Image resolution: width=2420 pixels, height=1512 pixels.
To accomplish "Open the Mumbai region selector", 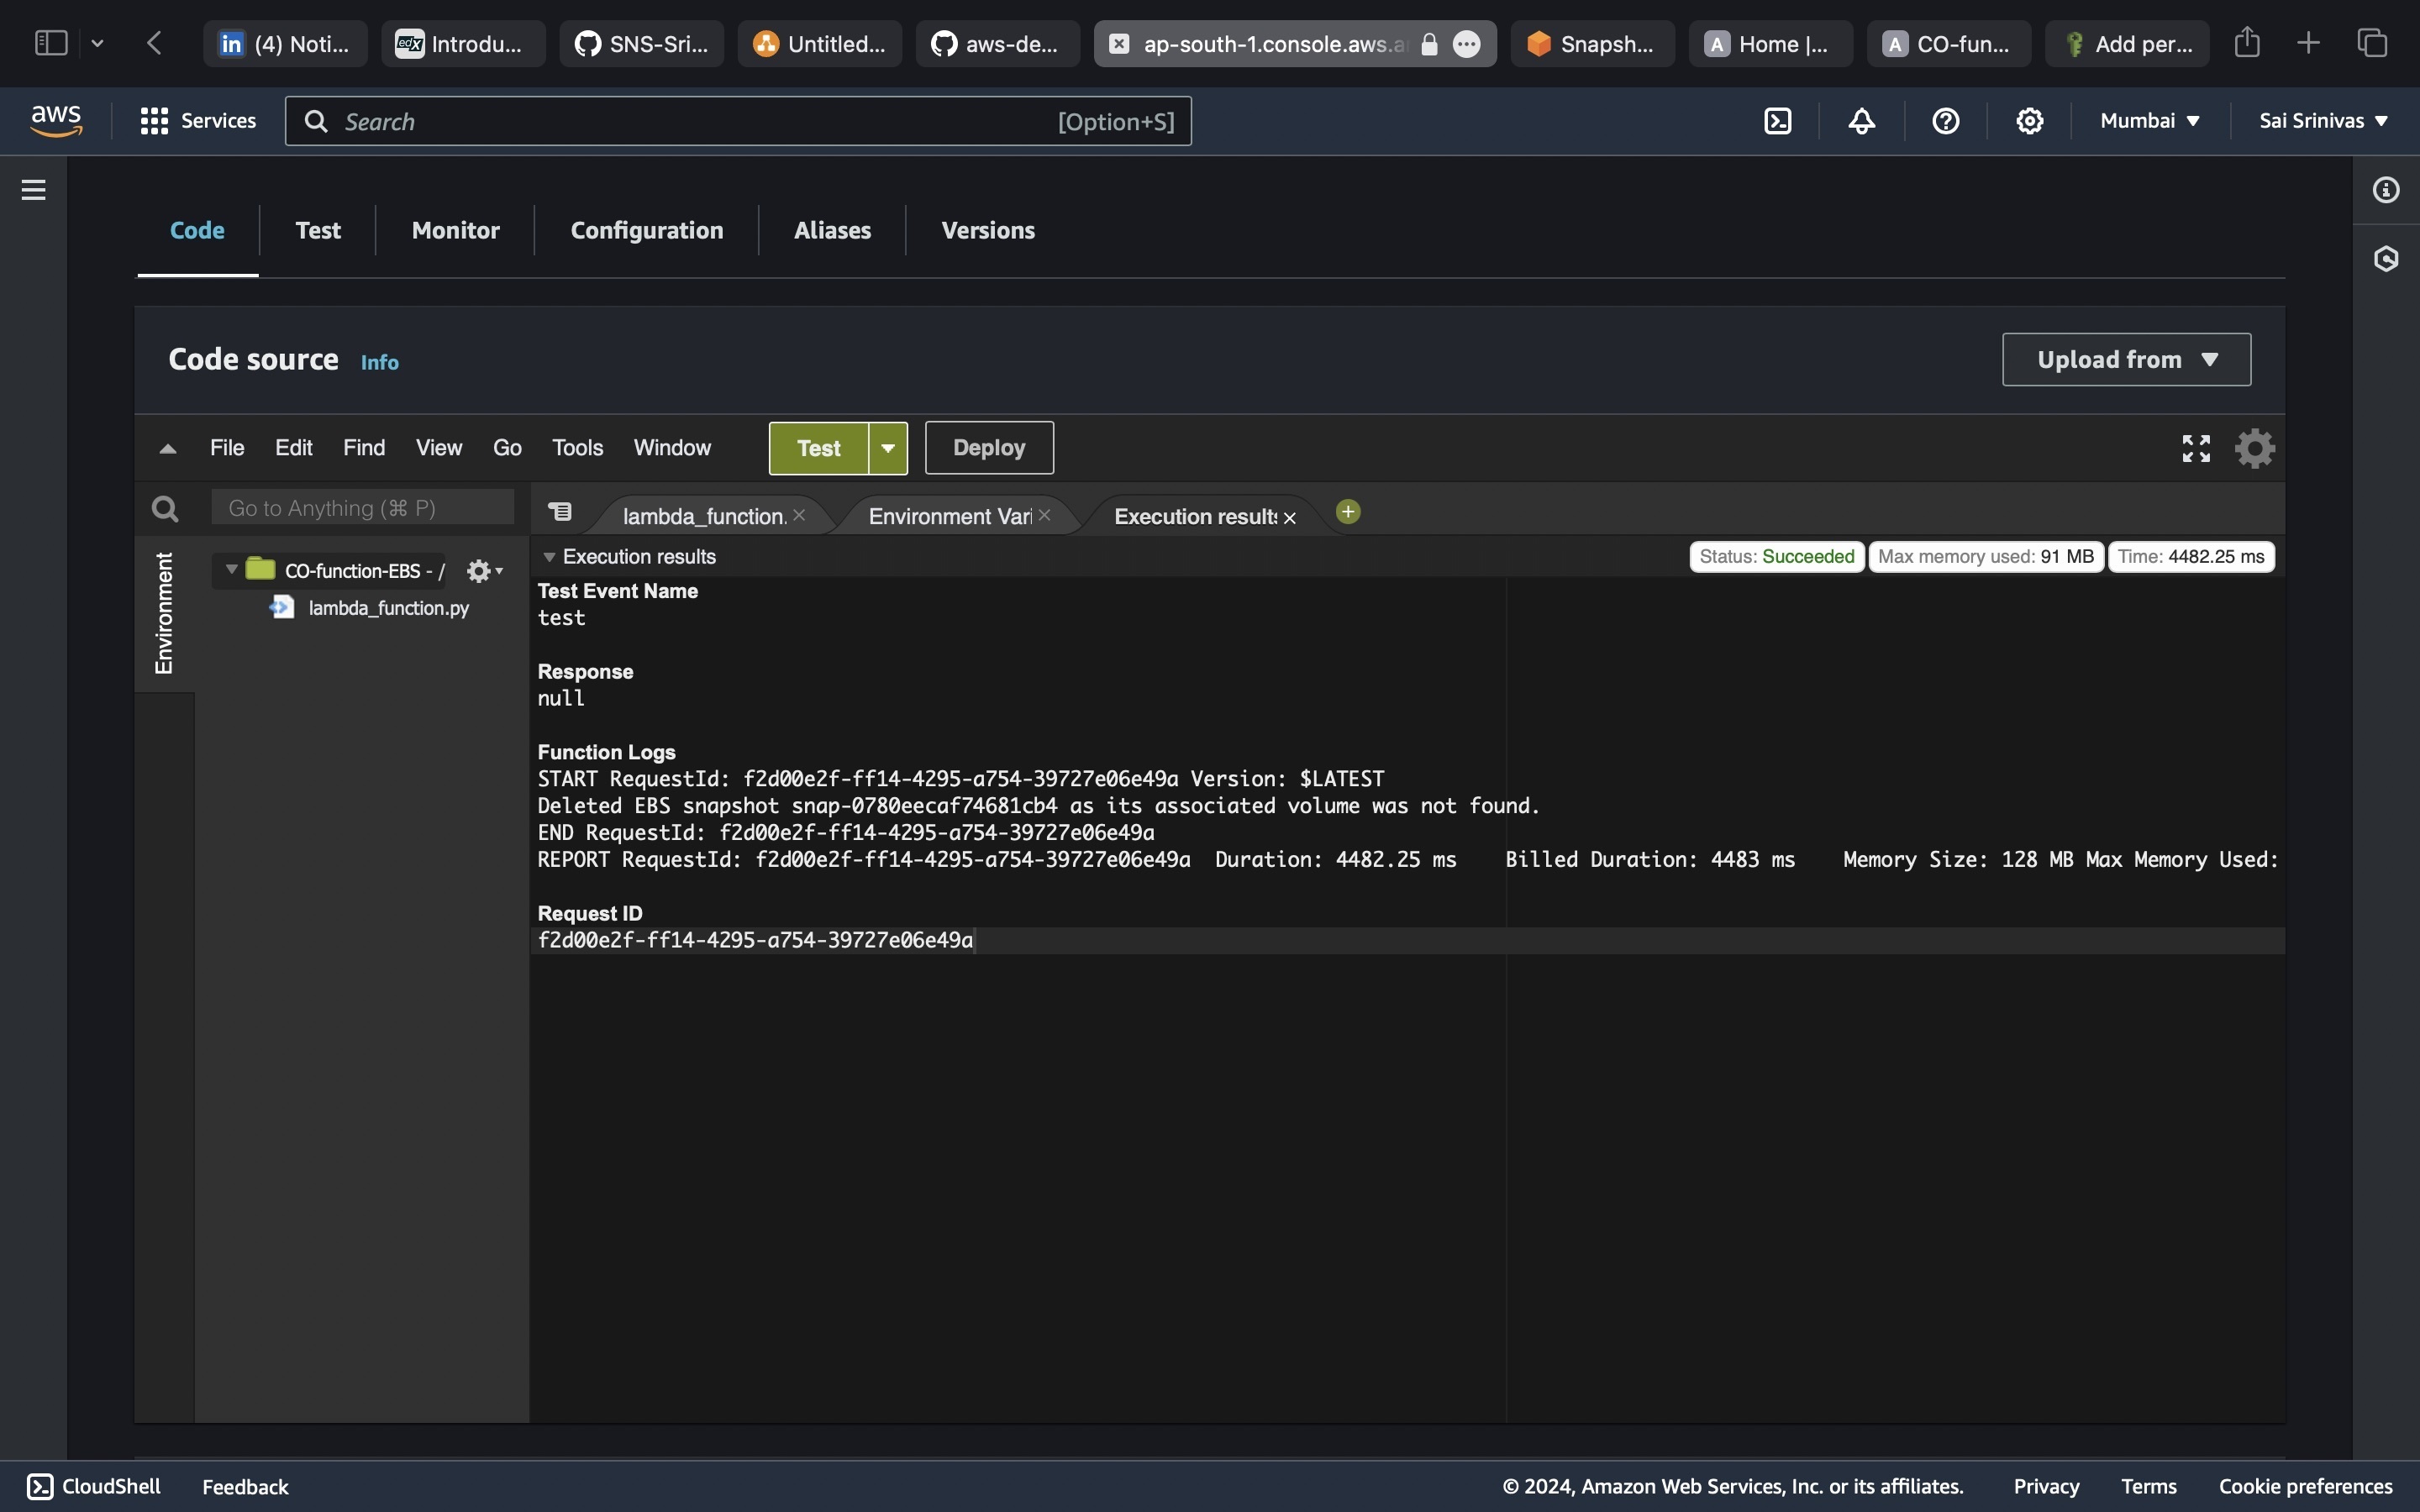I will point(2149,121).
